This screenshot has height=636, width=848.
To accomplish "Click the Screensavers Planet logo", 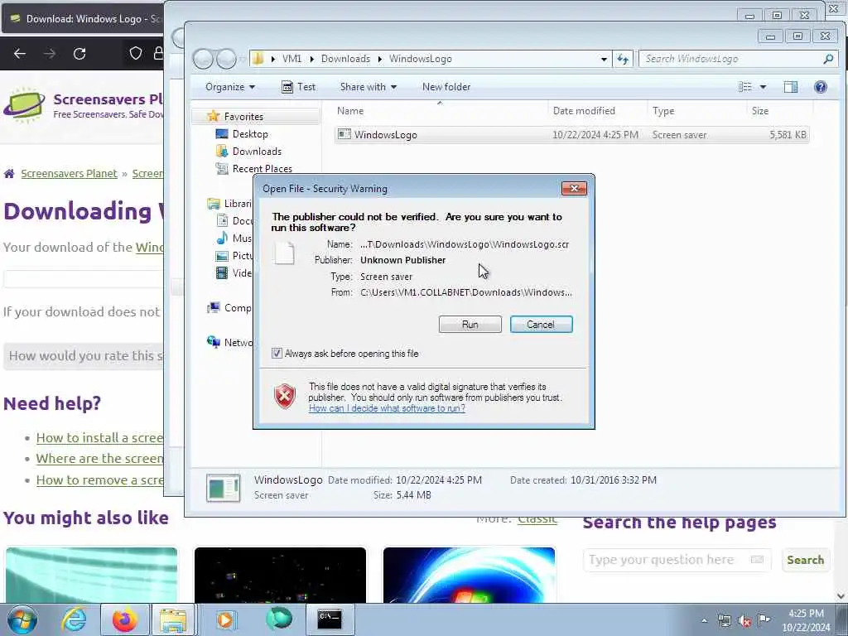I will [x=24, y=105].
